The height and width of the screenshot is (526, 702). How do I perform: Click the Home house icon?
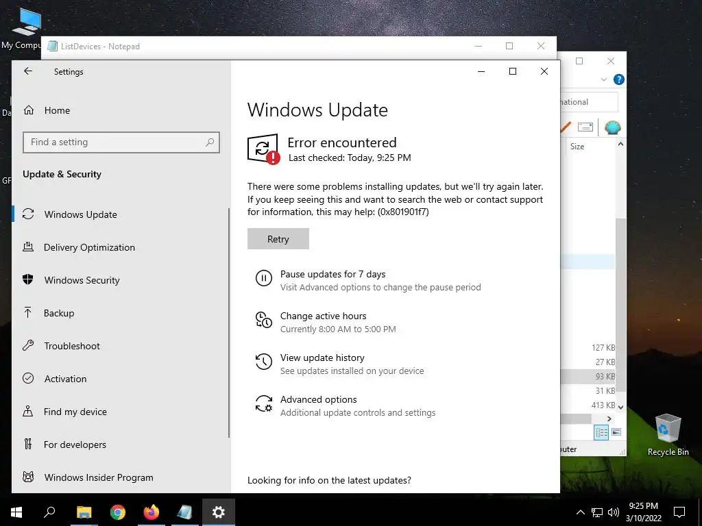point(29,110)
